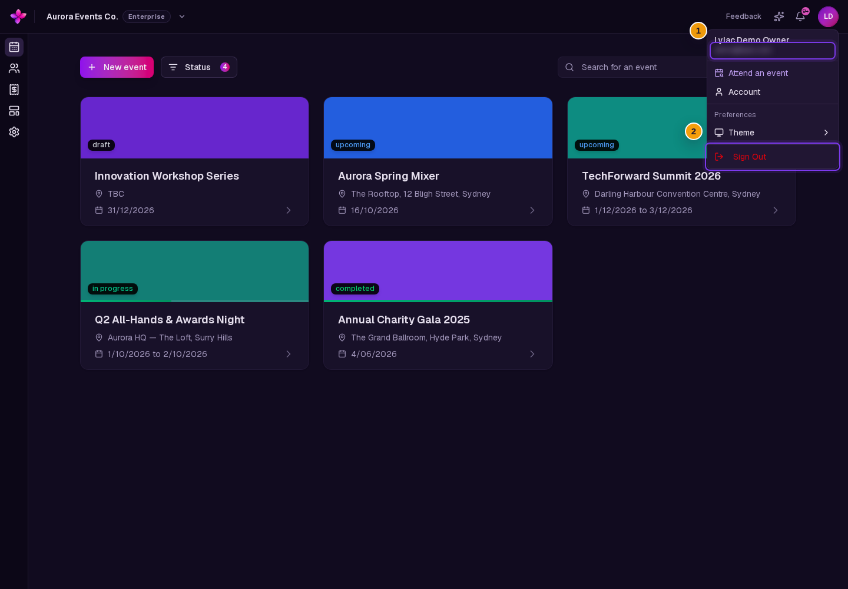Open Q2 All-Hands & Awards Night chevron
This screenshot has width=848, height=589.
click(x=289, y=354)
